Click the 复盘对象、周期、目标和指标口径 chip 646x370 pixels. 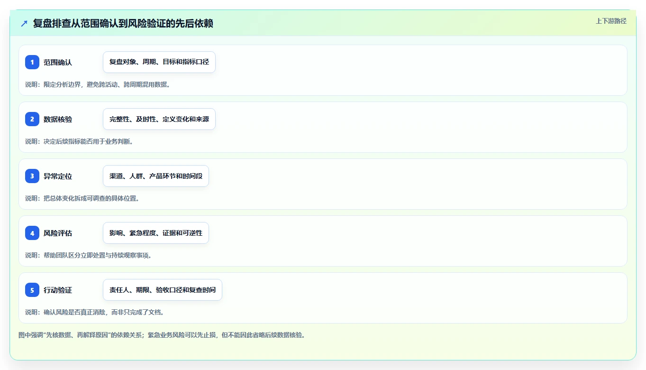click(159, 62)
